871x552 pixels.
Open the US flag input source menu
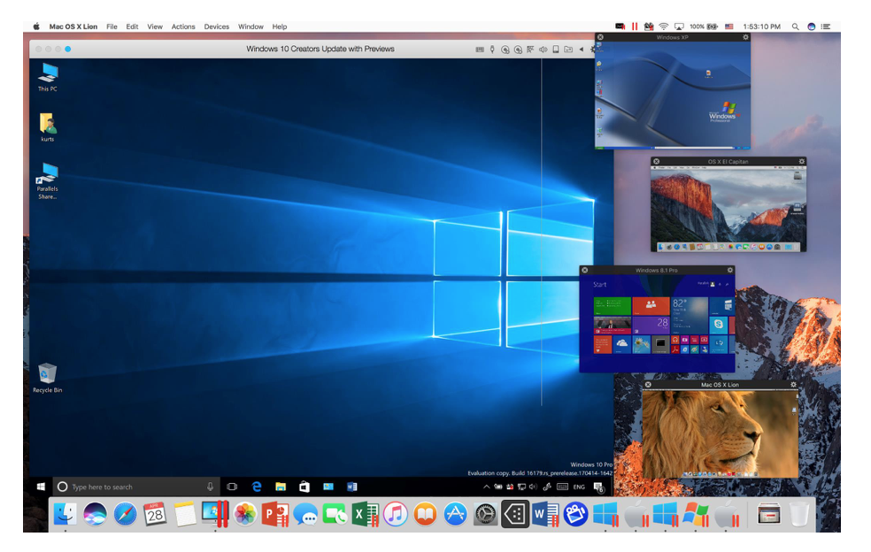(729, 27)
